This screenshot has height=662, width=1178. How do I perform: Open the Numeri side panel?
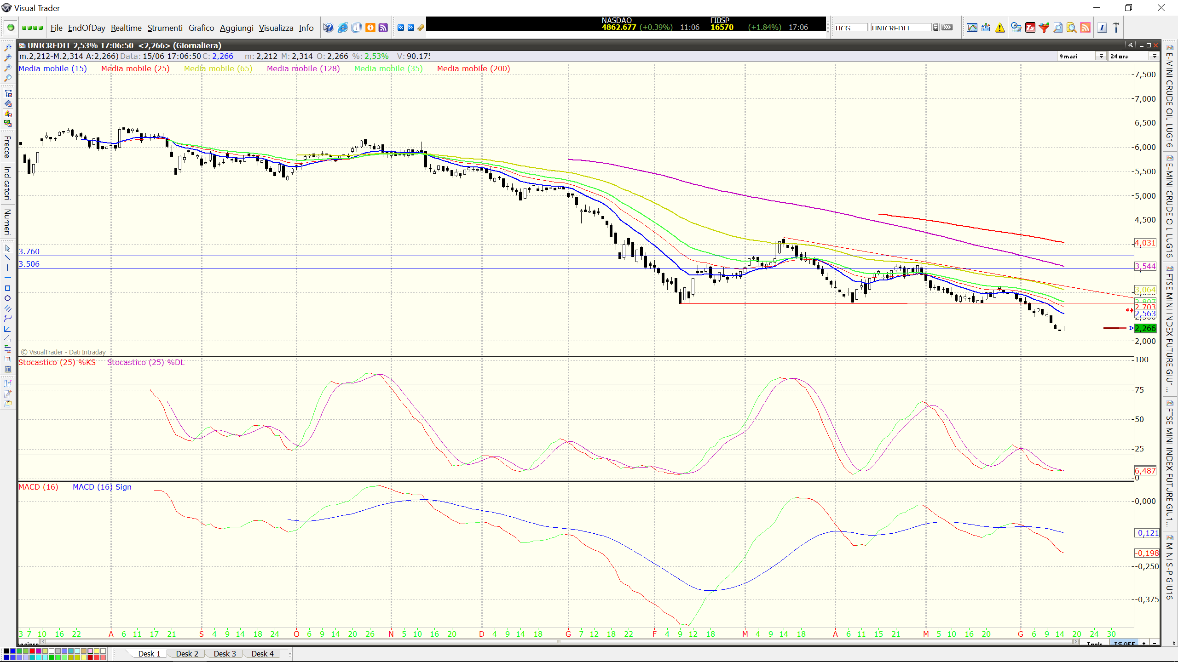7,222
